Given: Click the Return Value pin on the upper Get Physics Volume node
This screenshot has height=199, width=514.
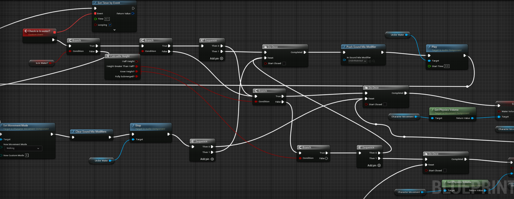Looking at the screenshot, I should click(x=472, y=118).
